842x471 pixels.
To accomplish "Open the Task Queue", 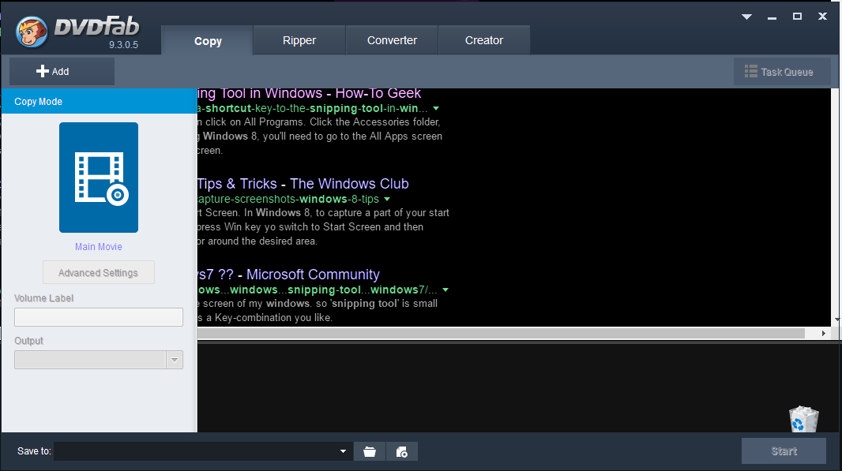I will 782,71.
